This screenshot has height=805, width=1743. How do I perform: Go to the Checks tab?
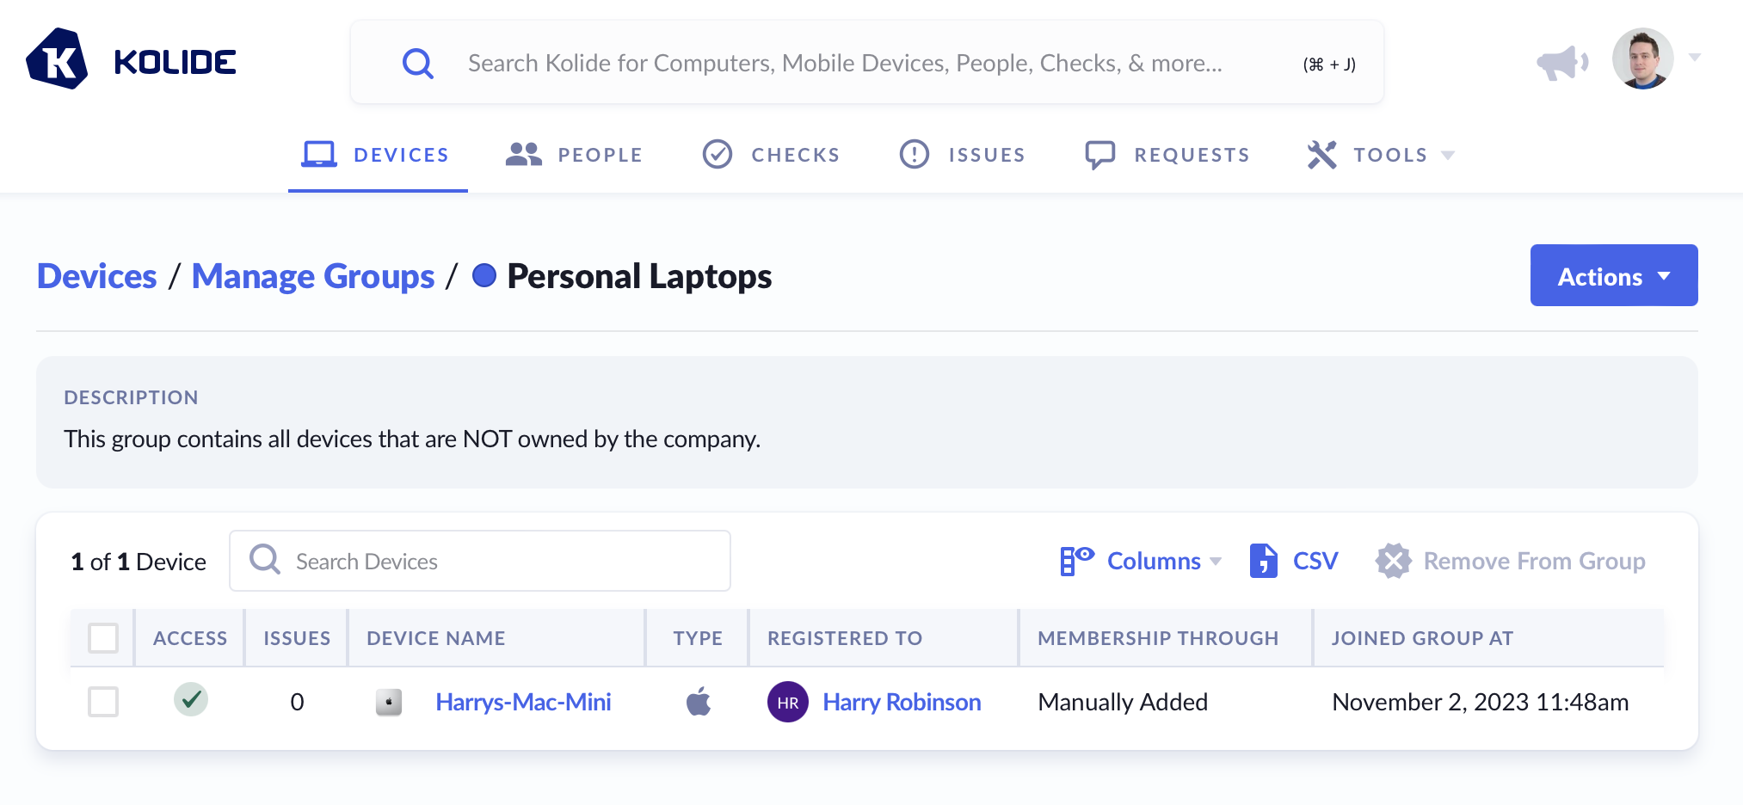coord(771,155)
